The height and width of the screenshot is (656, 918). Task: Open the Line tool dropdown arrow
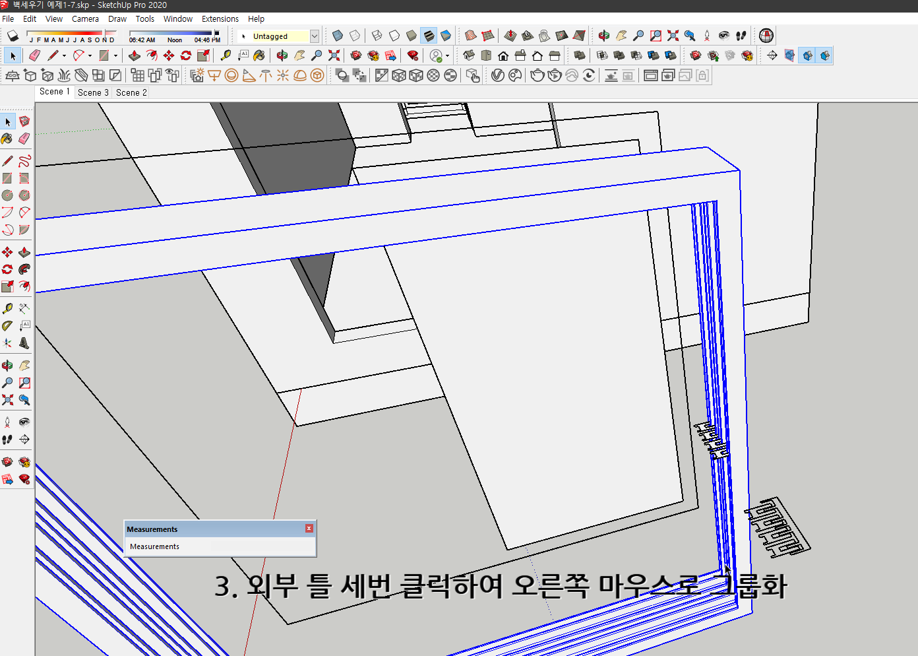(x=65, y=55)
